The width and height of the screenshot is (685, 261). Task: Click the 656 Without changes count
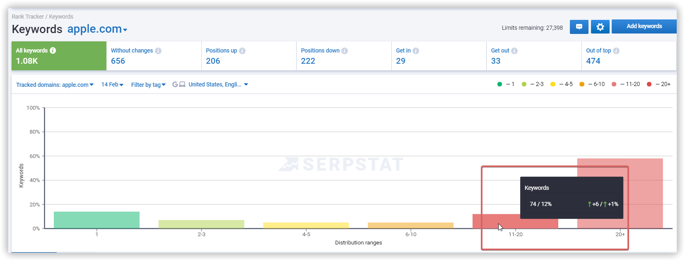click(x=118, y=61)
